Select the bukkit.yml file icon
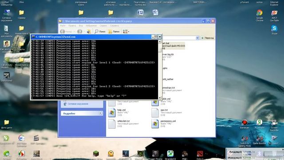The width and height of the screenshot is (284, 160). pyautogui.click(x=155, y=103)
